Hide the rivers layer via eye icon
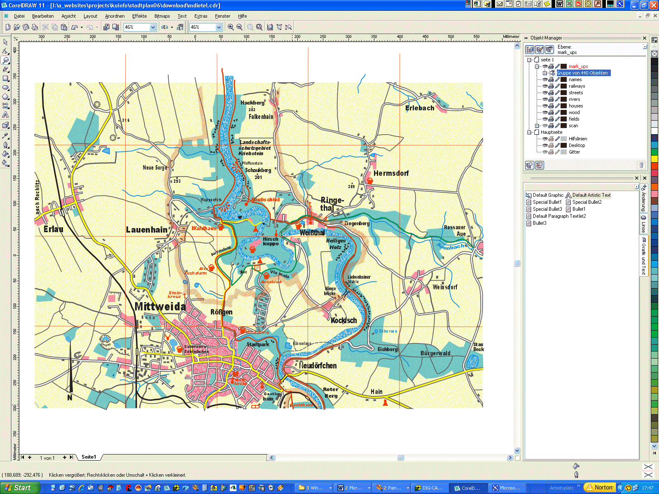Image resolution: width=659 pixels, height=494 pixels. [x=544, y=99]
